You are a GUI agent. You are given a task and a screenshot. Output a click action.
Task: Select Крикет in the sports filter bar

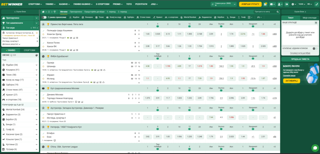click(x=158, y=17)
